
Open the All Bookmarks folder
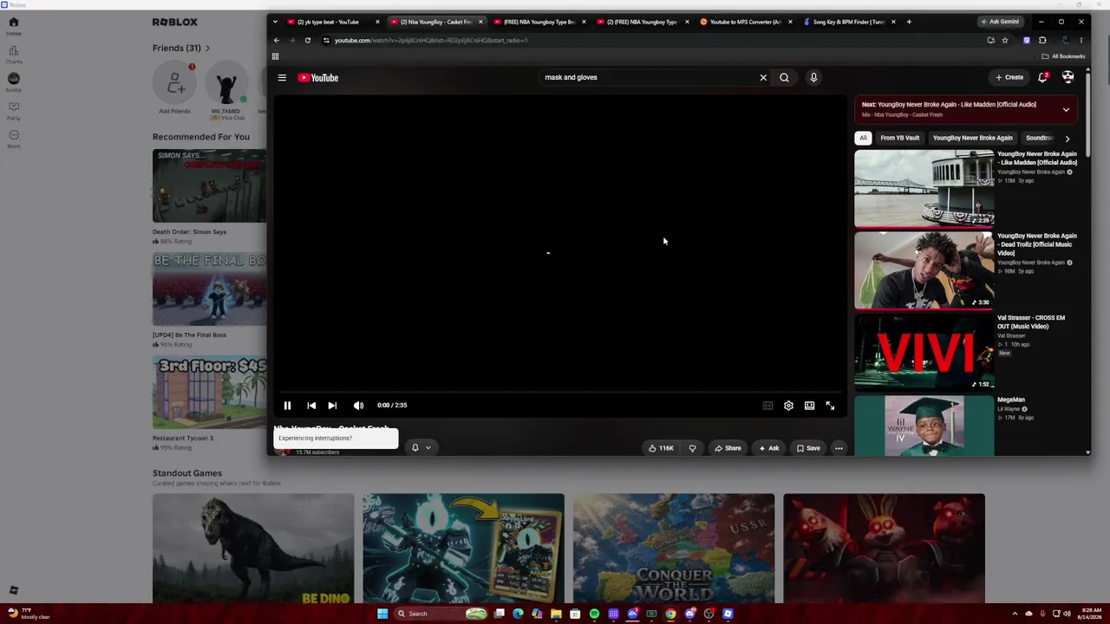pos(1064,56)
